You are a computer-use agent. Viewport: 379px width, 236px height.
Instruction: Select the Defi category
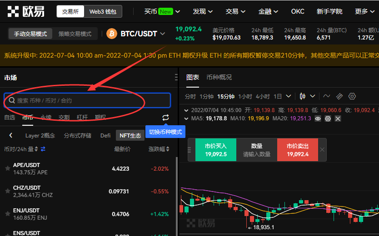(105, 135)
